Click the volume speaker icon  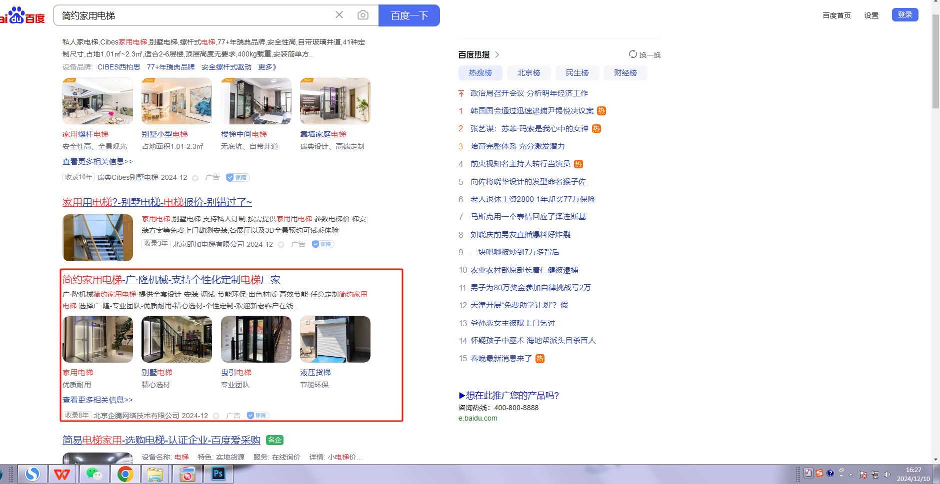(x=887, y=475)
